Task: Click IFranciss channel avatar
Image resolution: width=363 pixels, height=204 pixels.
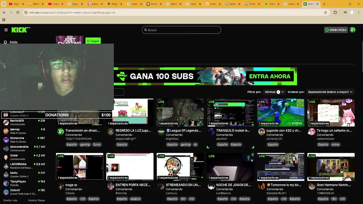Action: (x=111, y=186)
